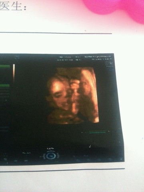Click the faint blue bar at lower left
Screen dimensions: 144x192
pyautogui.click(x=4, y=128)
